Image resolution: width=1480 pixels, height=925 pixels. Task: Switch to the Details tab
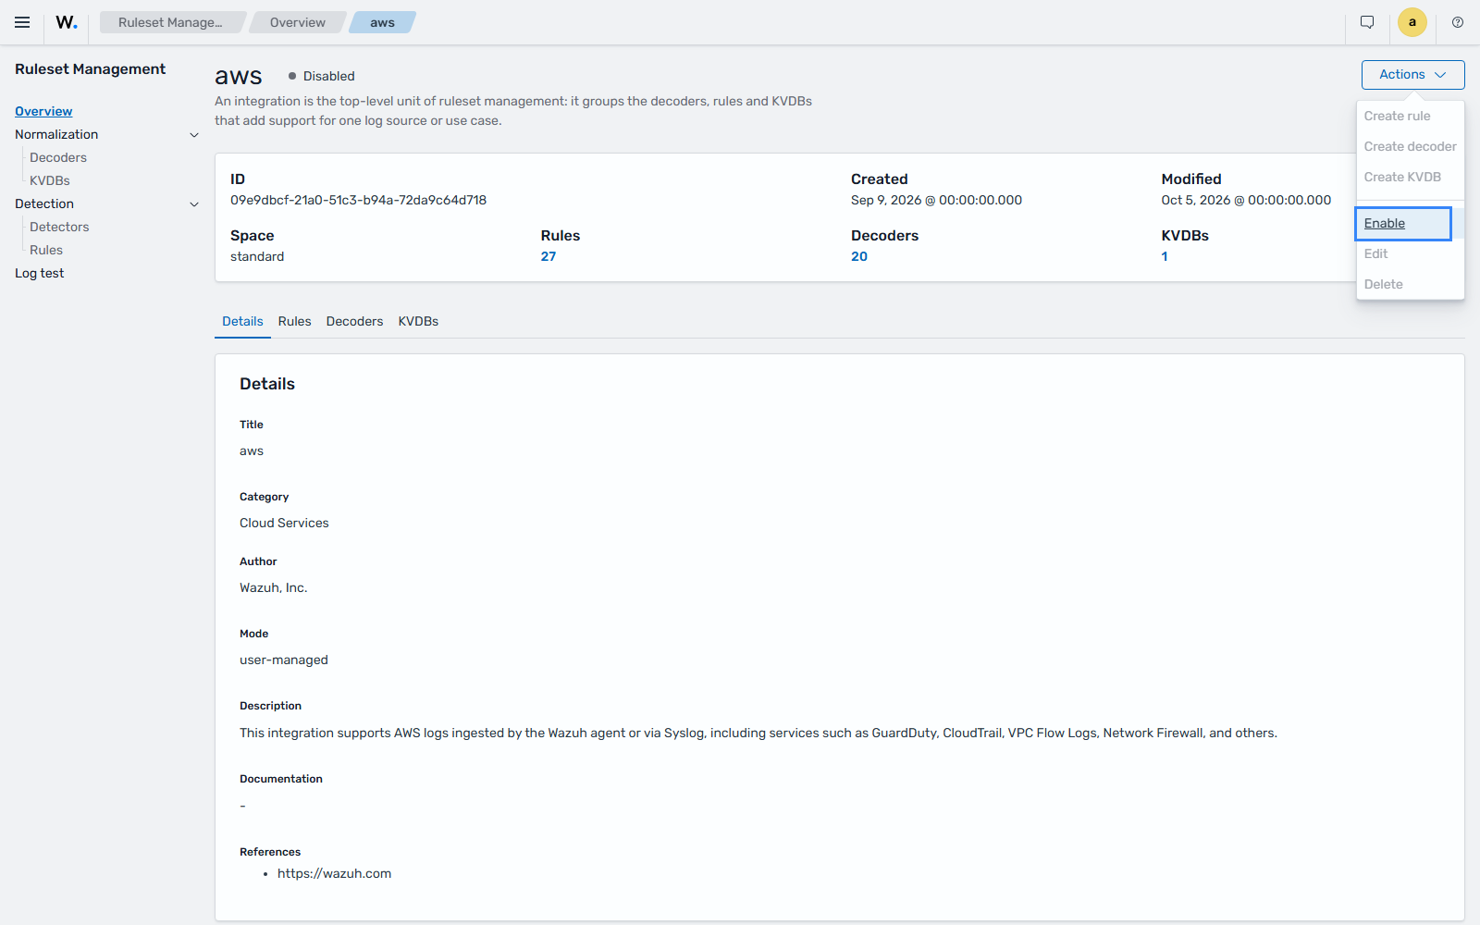pos(242,321)
